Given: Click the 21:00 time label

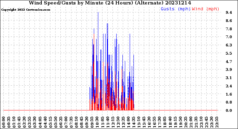Looking at the screenshot, I should click(x=191, y=122).
